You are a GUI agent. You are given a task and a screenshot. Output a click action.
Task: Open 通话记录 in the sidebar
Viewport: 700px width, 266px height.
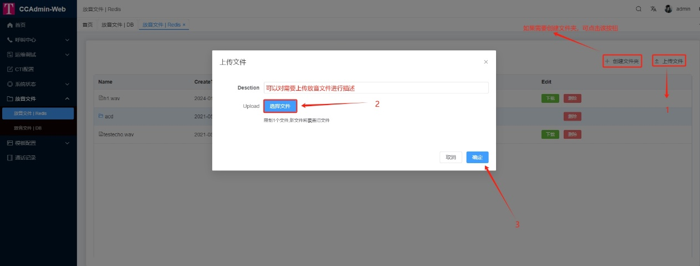pos(38,158)
